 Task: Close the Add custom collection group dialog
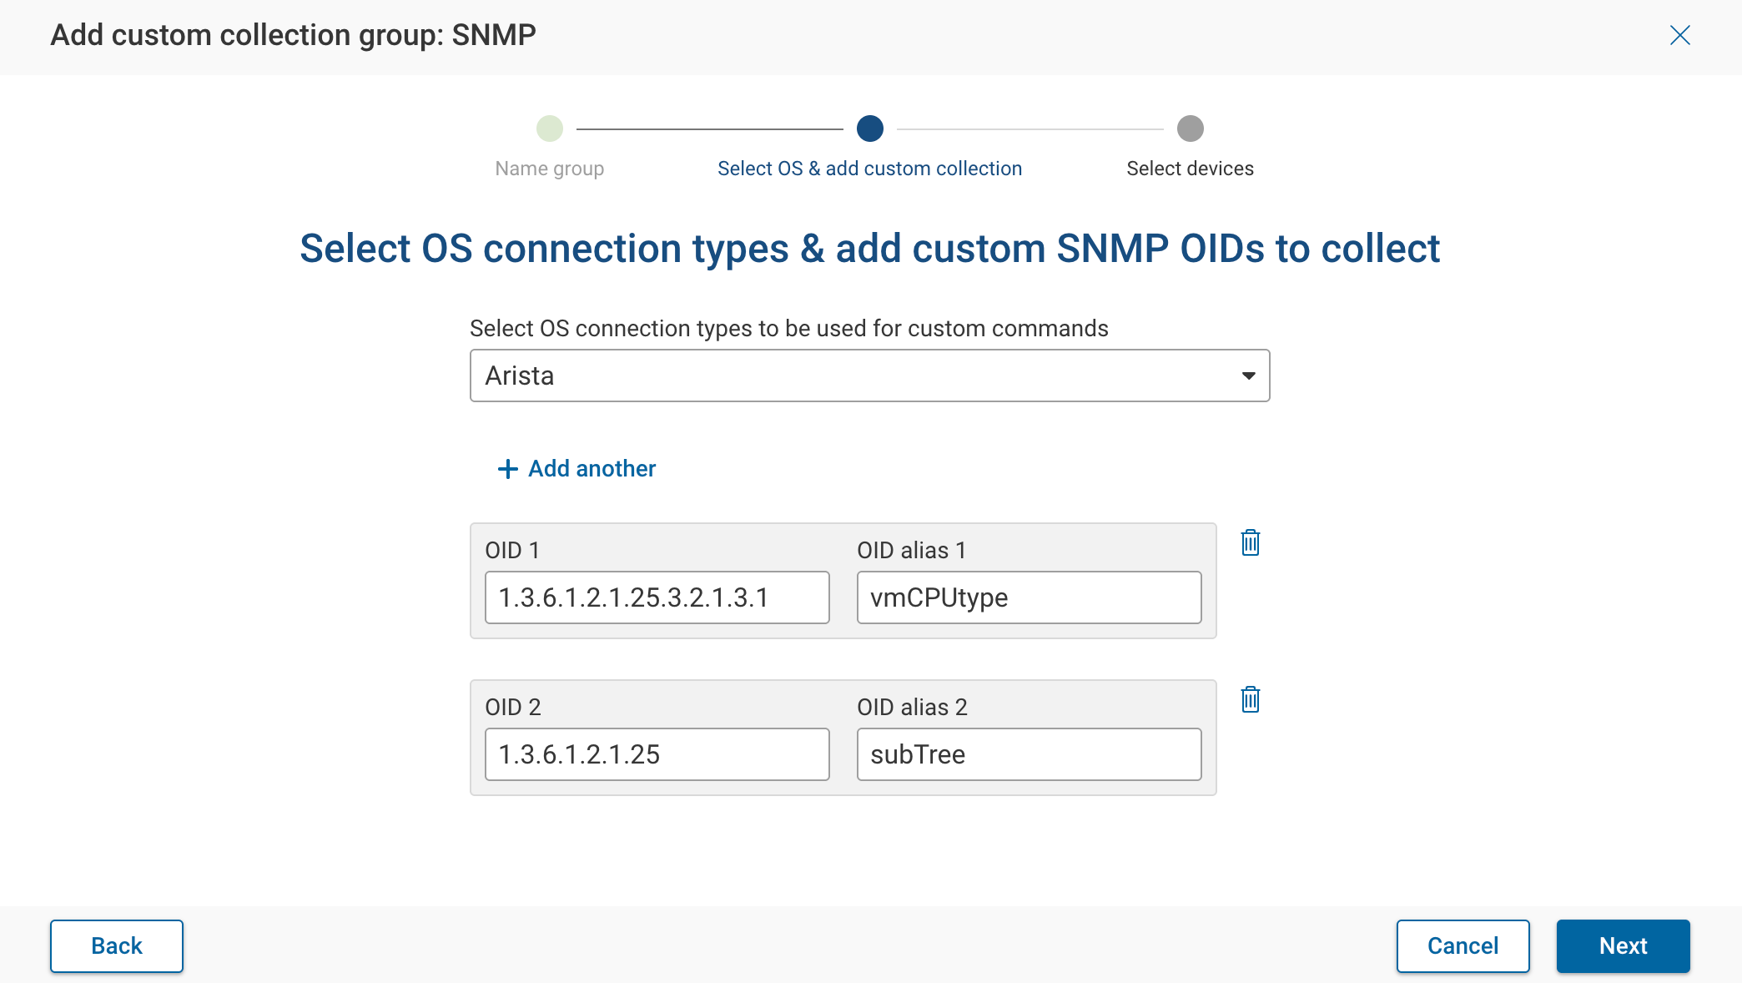coord(1680,35)
